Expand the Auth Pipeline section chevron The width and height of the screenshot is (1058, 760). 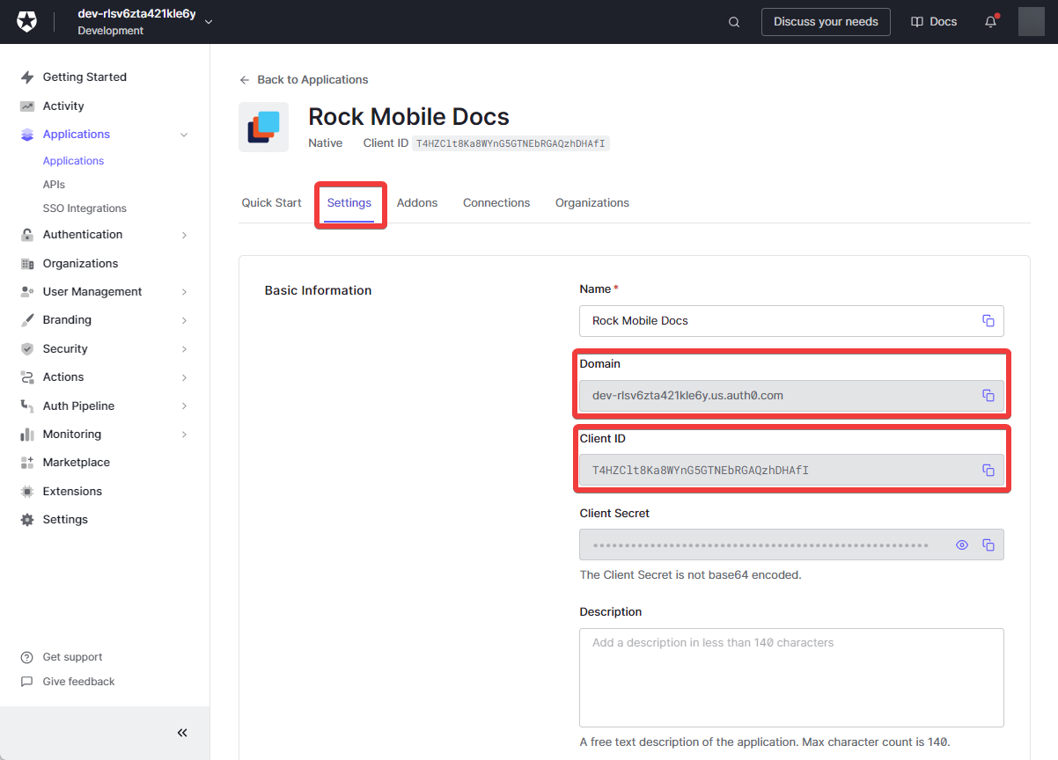coord(184,406)
